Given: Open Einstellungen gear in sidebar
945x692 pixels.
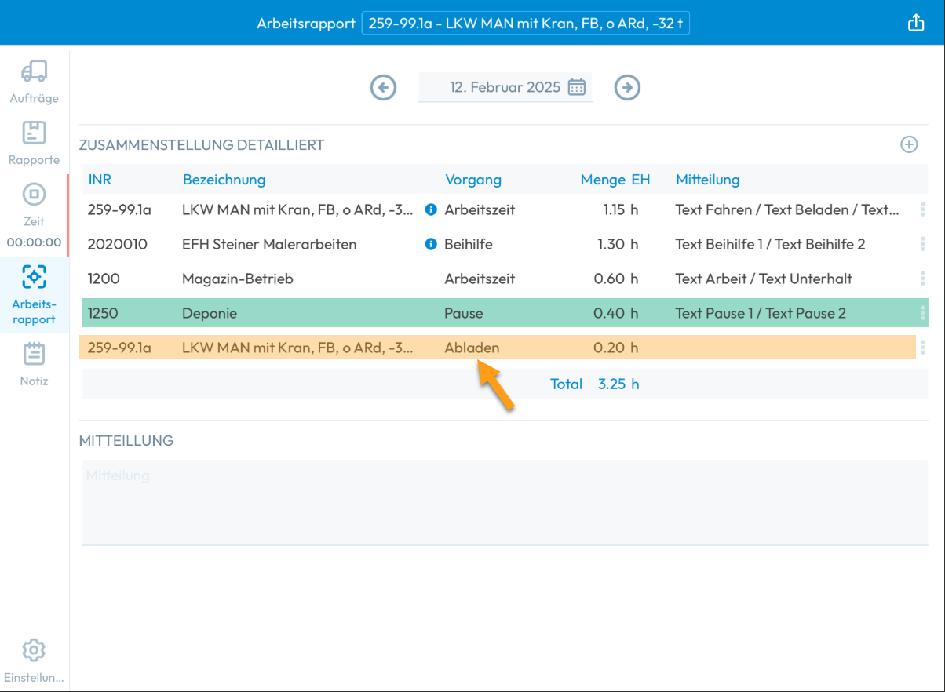Looking at the screenshot, I should pos(34,659).
